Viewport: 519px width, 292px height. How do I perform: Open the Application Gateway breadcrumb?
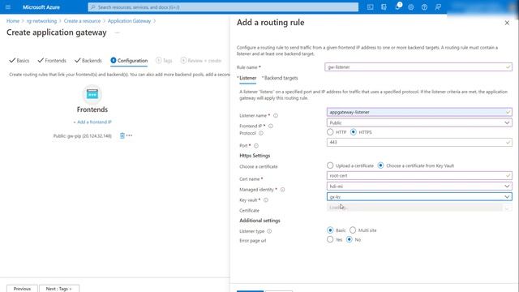point(129,21)
